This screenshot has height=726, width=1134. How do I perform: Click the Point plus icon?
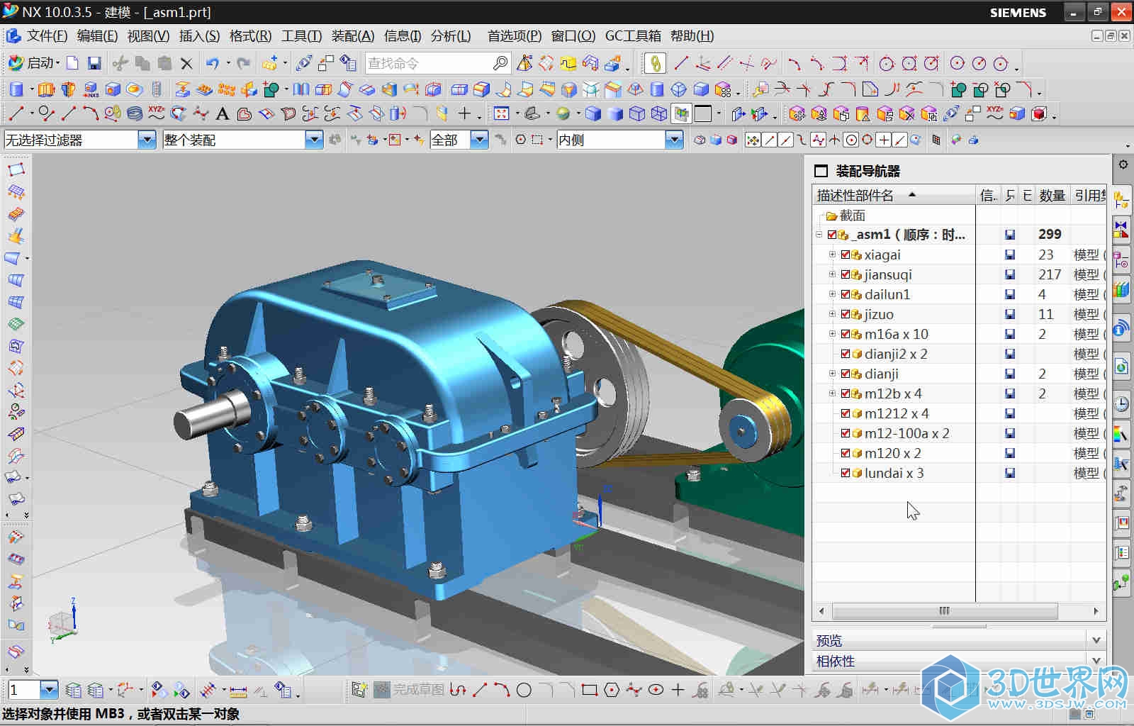tap(464, 113)
